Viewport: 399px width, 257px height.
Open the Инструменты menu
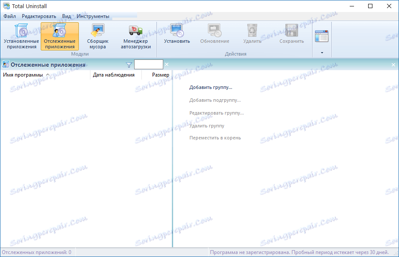pyautogui.click(x=93, y=16)
